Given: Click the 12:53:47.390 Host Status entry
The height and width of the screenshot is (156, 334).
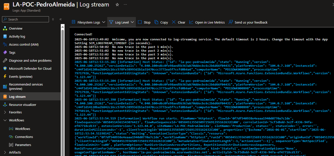Looking at the screenshot, I should [x=202, y=107].
